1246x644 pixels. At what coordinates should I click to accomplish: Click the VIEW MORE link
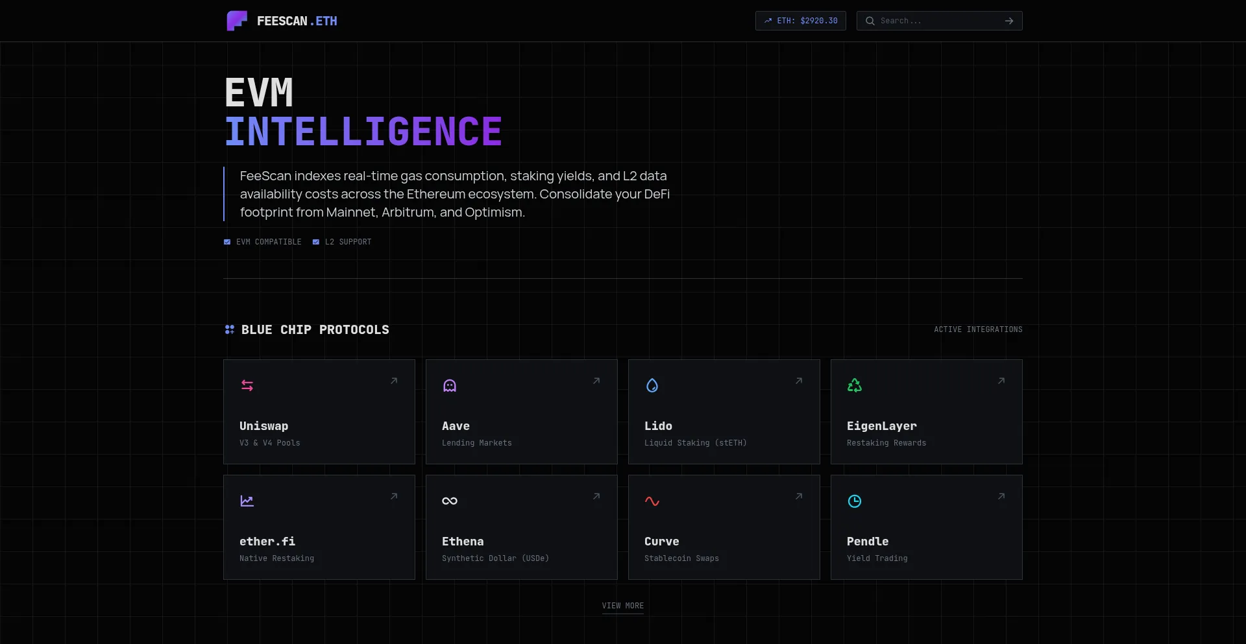point(622,606)
